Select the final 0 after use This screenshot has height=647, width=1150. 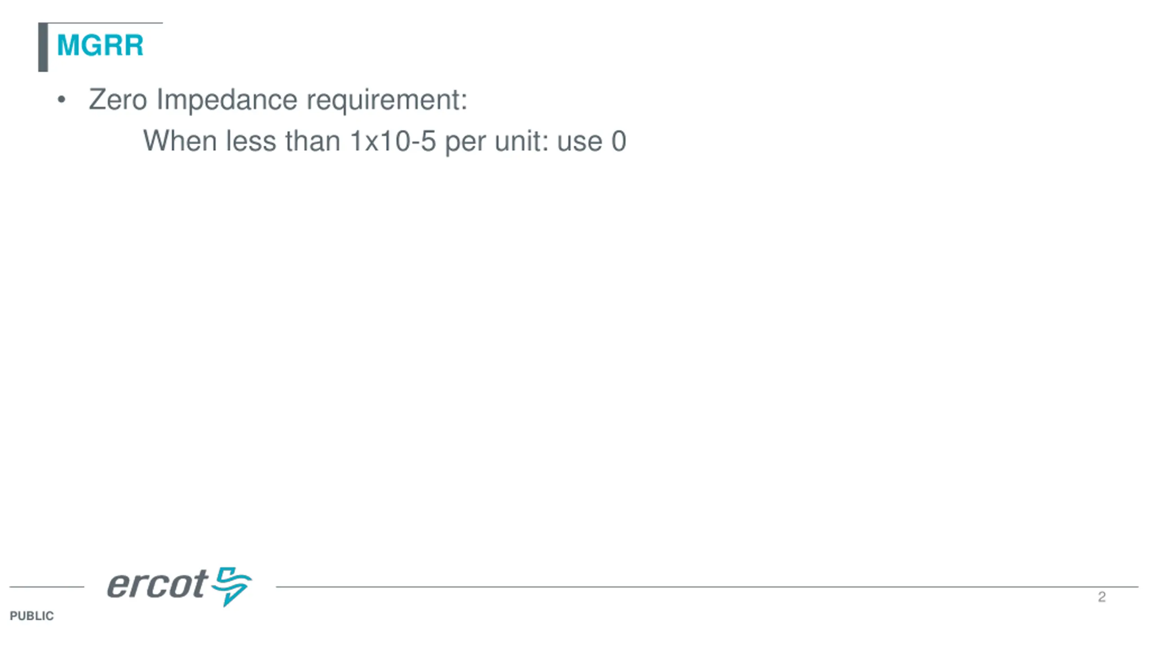619,141
